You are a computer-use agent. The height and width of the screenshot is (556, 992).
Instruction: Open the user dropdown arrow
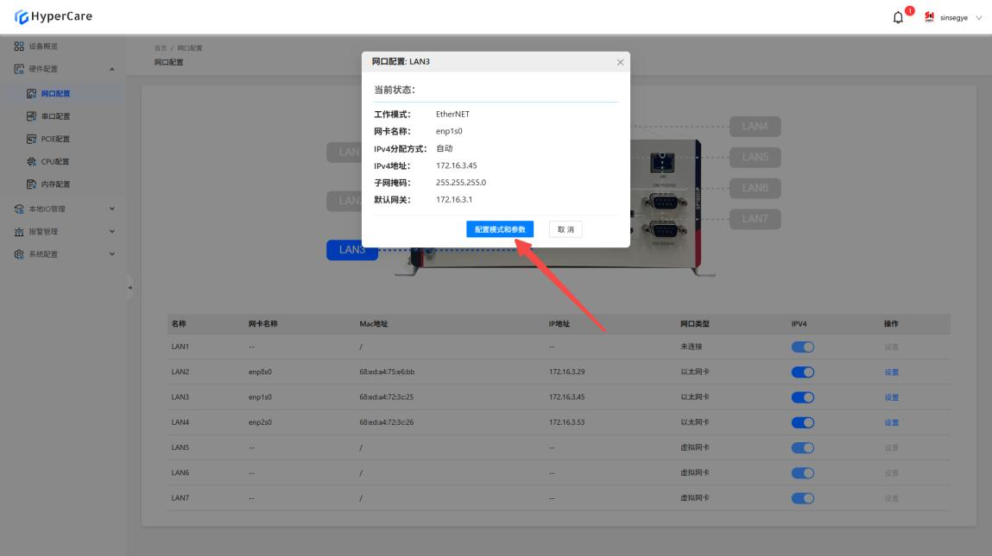(979, 18)
